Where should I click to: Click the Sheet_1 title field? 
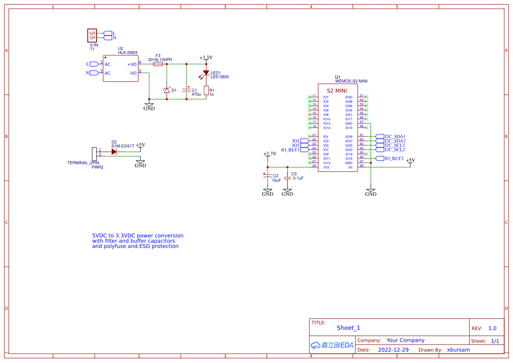348,328
